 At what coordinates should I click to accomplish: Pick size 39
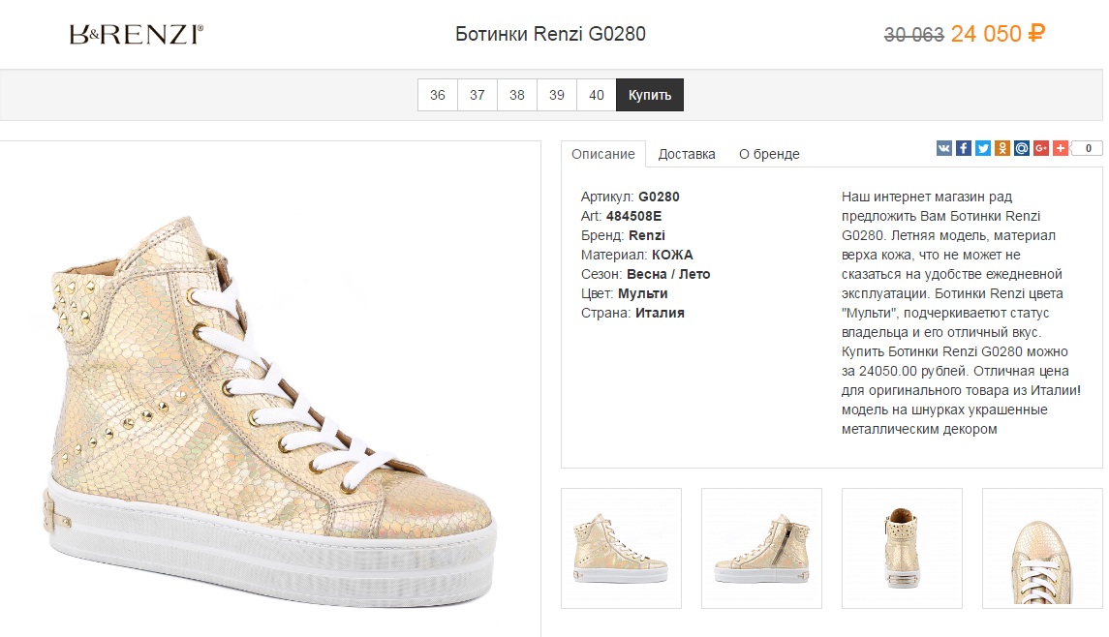click(x=557, y=95)
